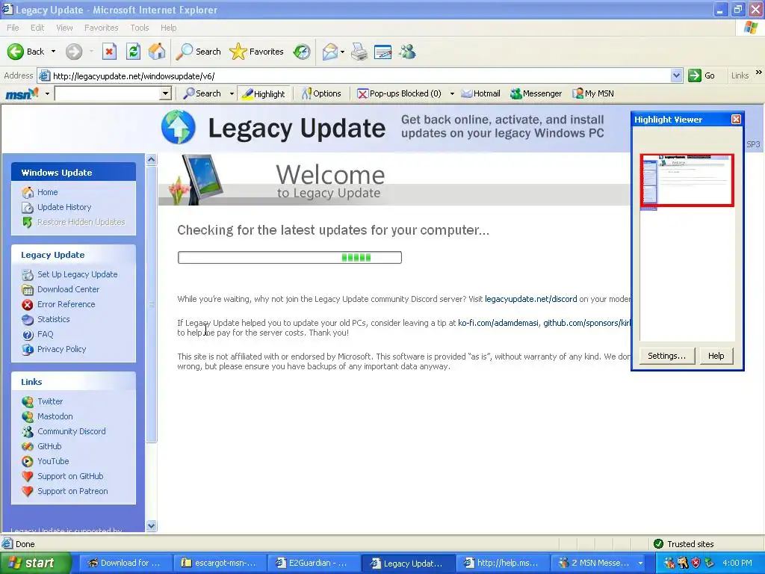
Task: Open the Twitter link
Action: pos(50,401)
